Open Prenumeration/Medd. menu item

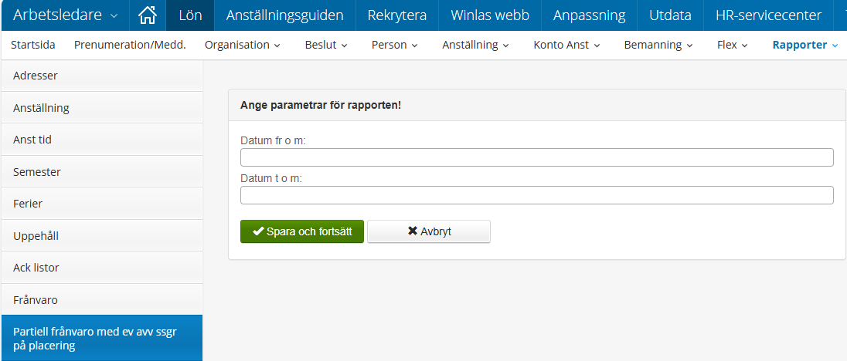130,46
